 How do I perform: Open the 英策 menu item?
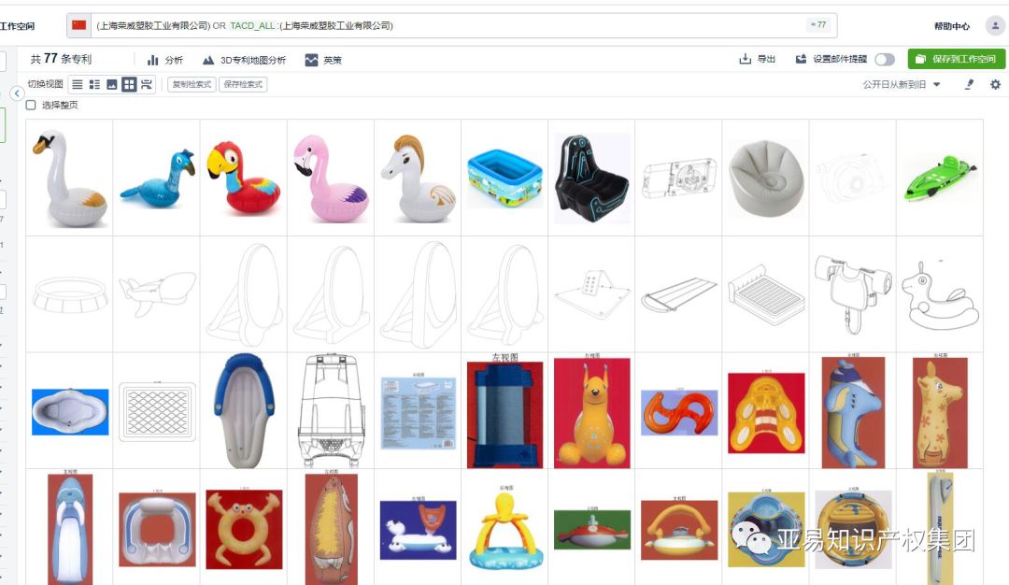(x=323, y=60)
